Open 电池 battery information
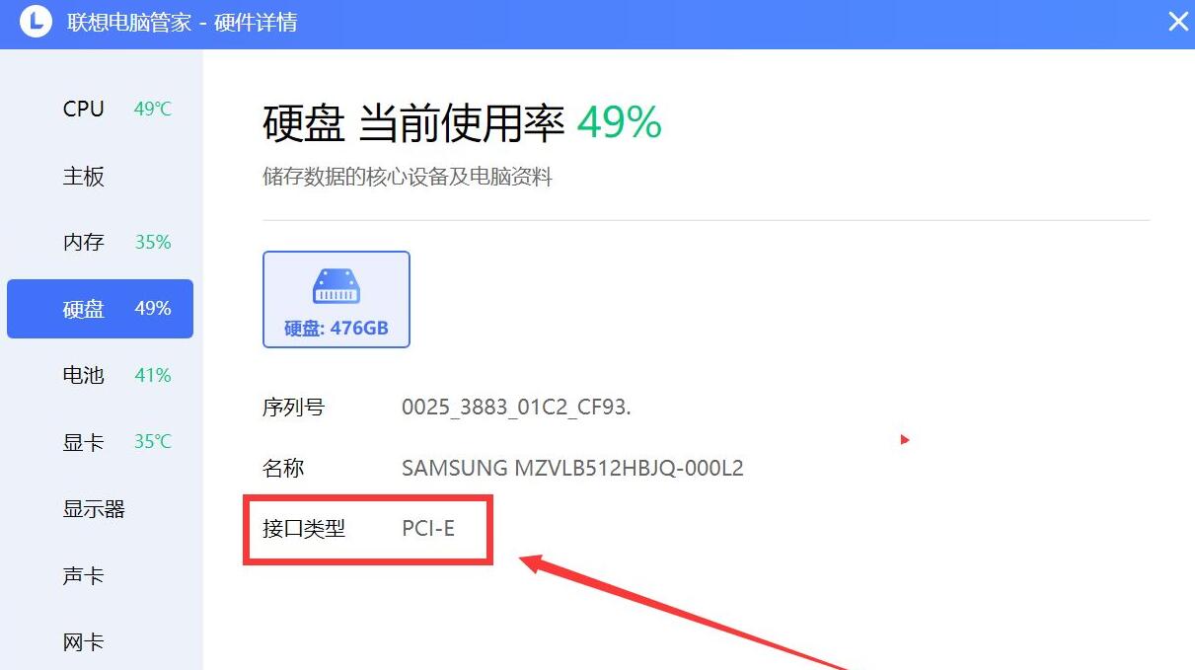This screenshot has width=1195, height=670. tap(100, 376)
